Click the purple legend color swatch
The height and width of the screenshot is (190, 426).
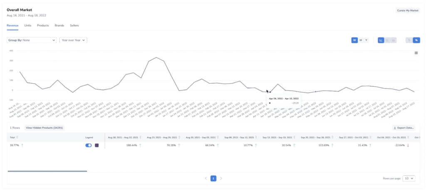(97, 146)
